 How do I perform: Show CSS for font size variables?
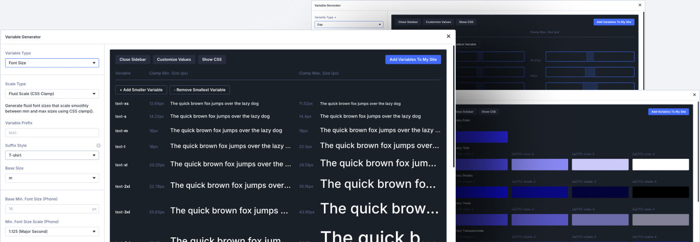[x=212, y=60]
